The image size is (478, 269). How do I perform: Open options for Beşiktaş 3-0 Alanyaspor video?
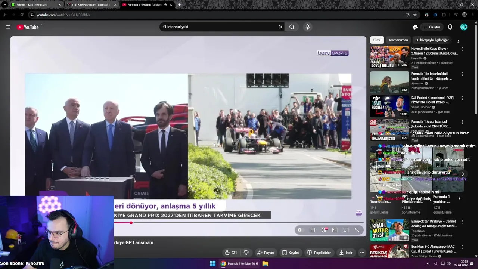(x=462, y=247)
